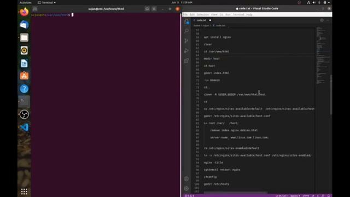
Task: Click the Ln, Col cursor position indicator
Action: [x=282, y=196]
